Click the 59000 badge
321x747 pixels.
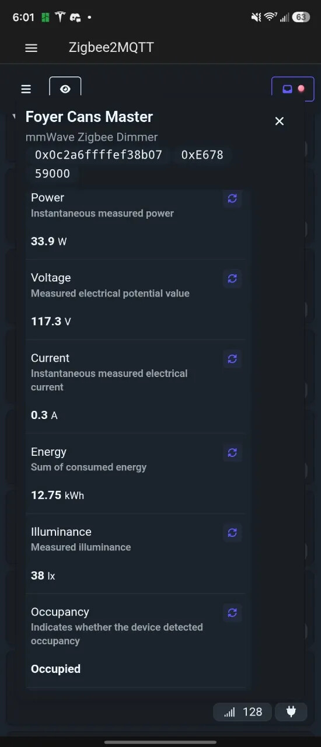[x=53, y=173]
